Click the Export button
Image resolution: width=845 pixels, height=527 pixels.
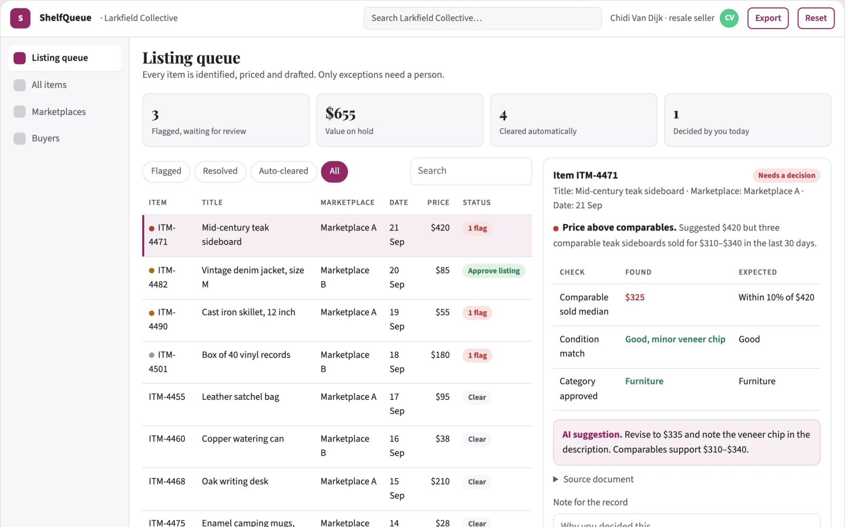[x=768, y=18]
